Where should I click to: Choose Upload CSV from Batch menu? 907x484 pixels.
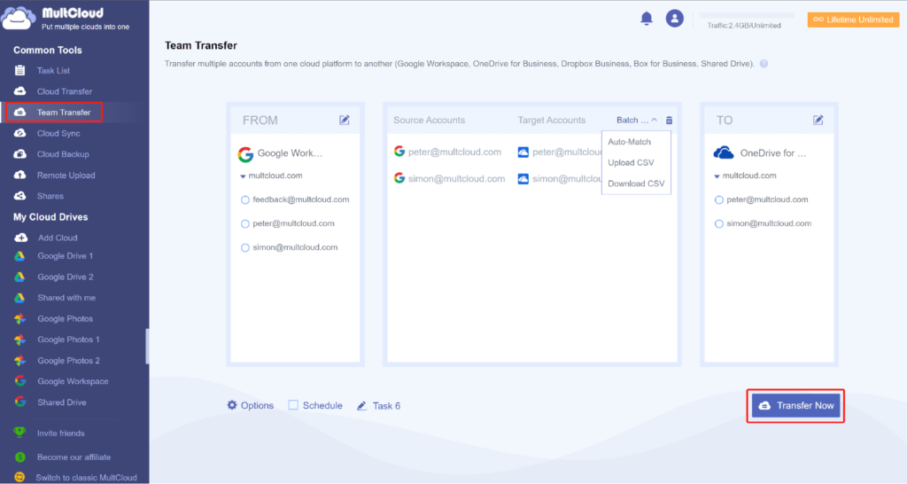631,163
